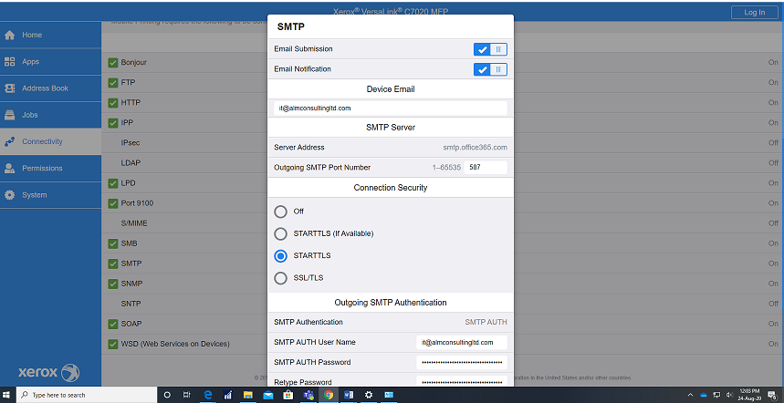Click the Log In button
Screen dimensions: 784x403
[x=754, y=12]
